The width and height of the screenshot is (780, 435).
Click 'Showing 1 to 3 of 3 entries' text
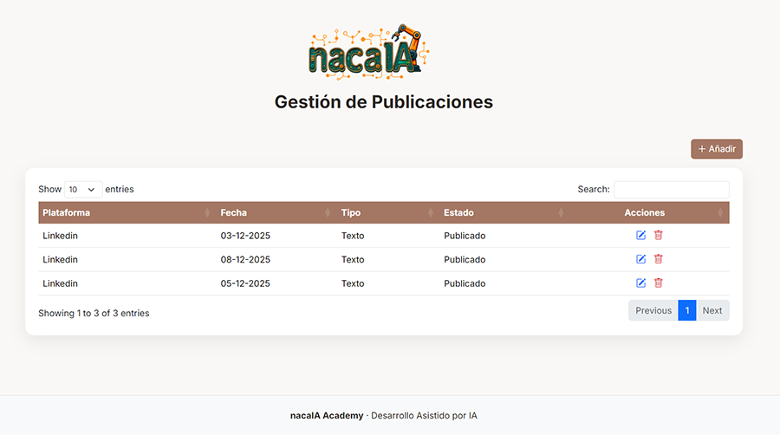(94, 313)
